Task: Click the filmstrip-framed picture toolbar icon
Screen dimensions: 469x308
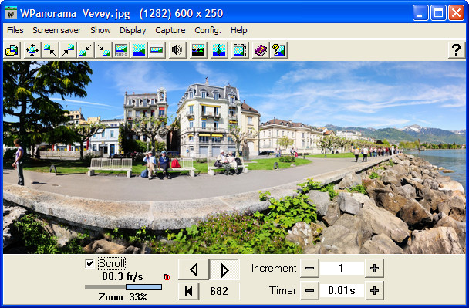Action: tap(121, 50)
